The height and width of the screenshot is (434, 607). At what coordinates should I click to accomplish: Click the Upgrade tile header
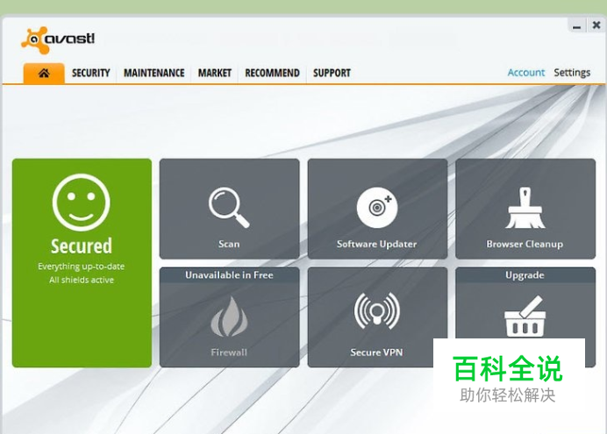525,275
